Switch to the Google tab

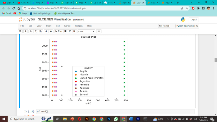110,3
